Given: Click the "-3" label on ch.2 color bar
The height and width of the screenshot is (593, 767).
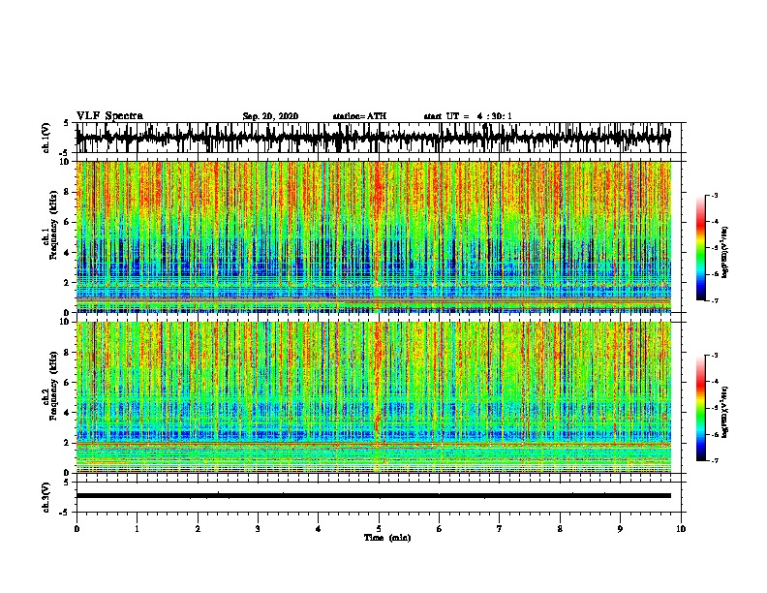Looking at the screenshot, I should coord(715,356).
